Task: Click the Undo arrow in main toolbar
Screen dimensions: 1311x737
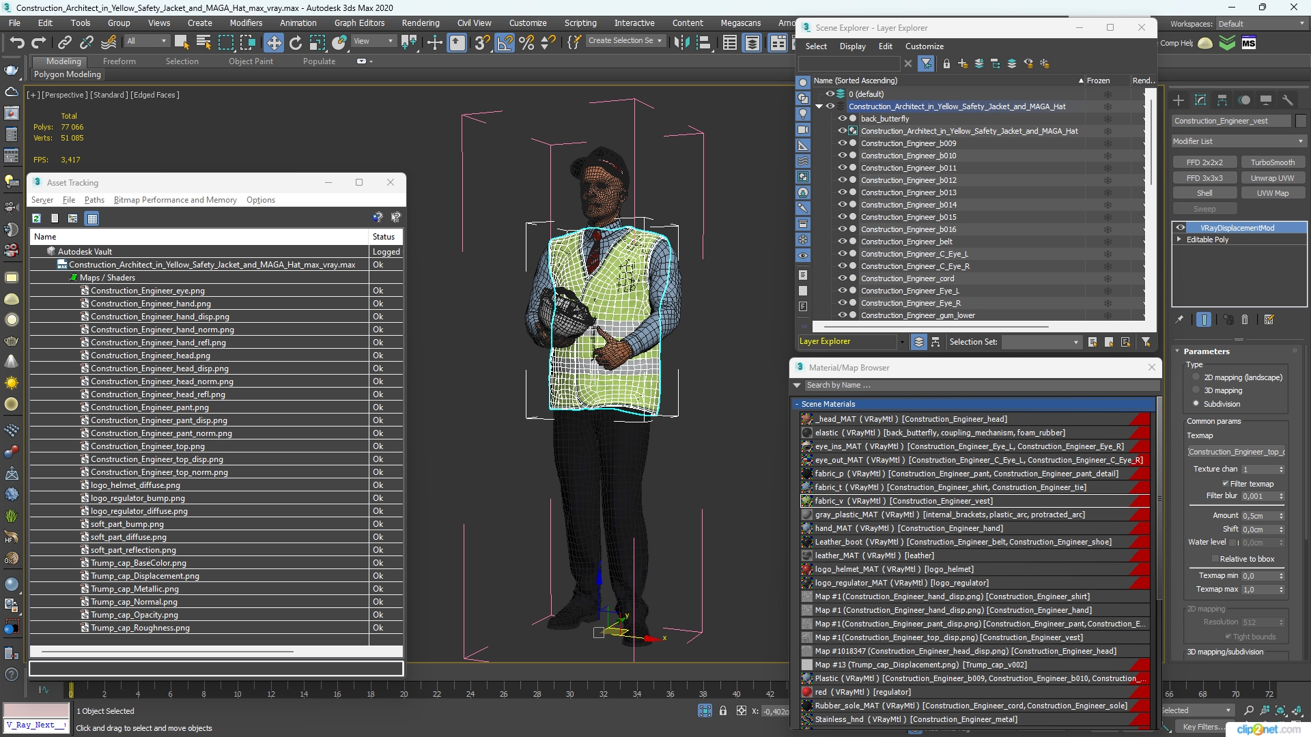Action: point(16,42)
